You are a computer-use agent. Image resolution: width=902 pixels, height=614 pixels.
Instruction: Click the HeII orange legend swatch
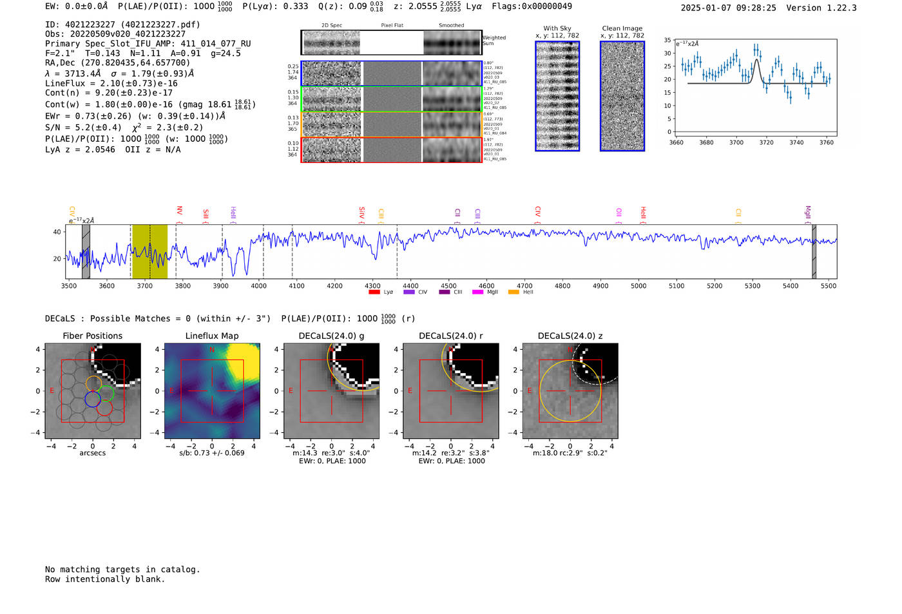513,292
